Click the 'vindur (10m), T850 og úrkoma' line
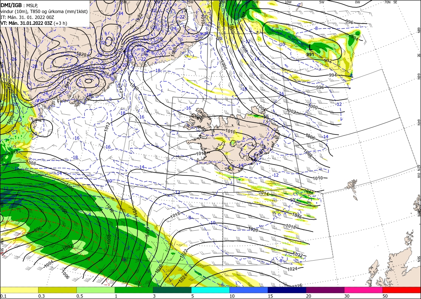 tap(44, 11)
